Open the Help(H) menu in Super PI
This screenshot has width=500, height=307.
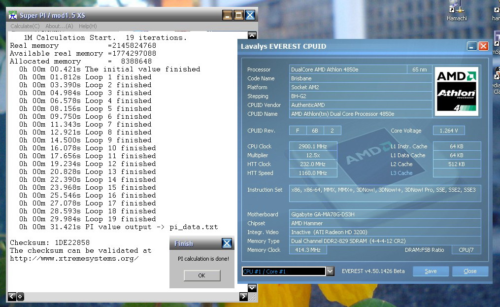(88, 26)
